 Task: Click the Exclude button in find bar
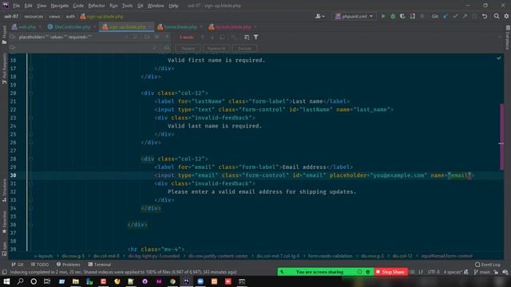pos(245,48)
